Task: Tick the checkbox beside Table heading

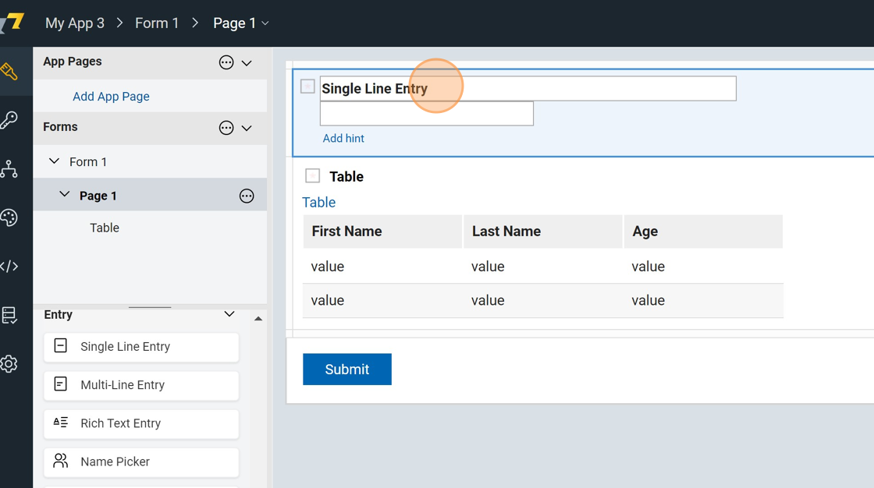Action: (x=313, y=176)
